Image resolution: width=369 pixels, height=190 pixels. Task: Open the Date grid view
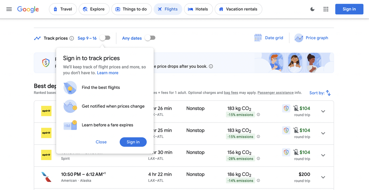pos(269,38)
